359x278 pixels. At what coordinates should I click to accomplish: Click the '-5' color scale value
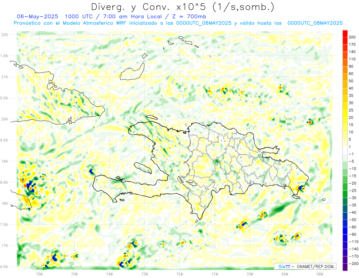[352, 161]
